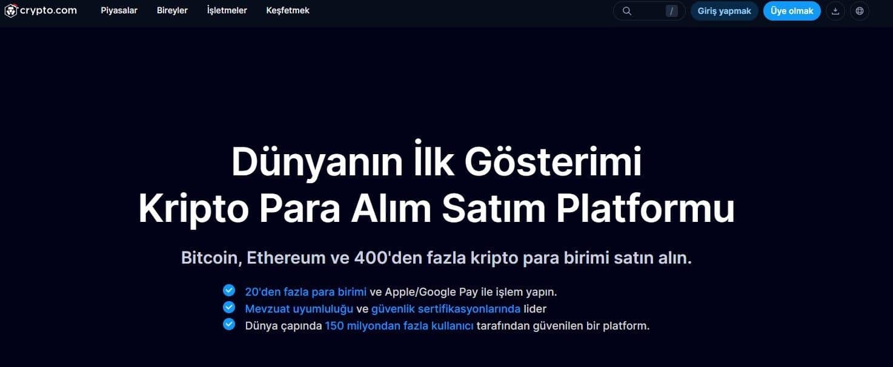Expand the Keşfetmek navigation dropdown
This screenshot has width=893, height=367.
click(288, 10)
